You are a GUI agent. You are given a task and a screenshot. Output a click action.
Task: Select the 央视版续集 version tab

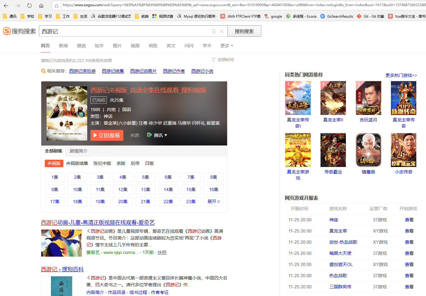click(x=77, y=163)
